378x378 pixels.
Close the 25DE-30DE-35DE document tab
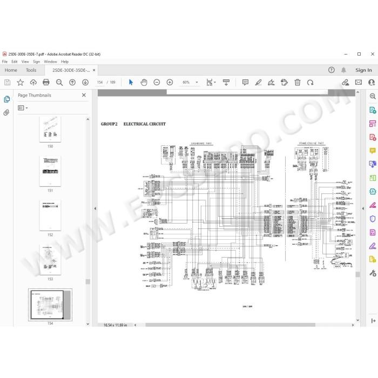(x=94, y=70)
